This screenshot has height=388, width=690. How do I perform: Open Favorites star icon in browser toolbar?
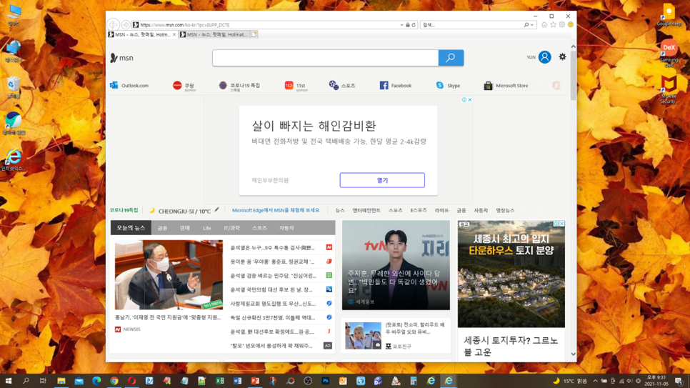553,25
